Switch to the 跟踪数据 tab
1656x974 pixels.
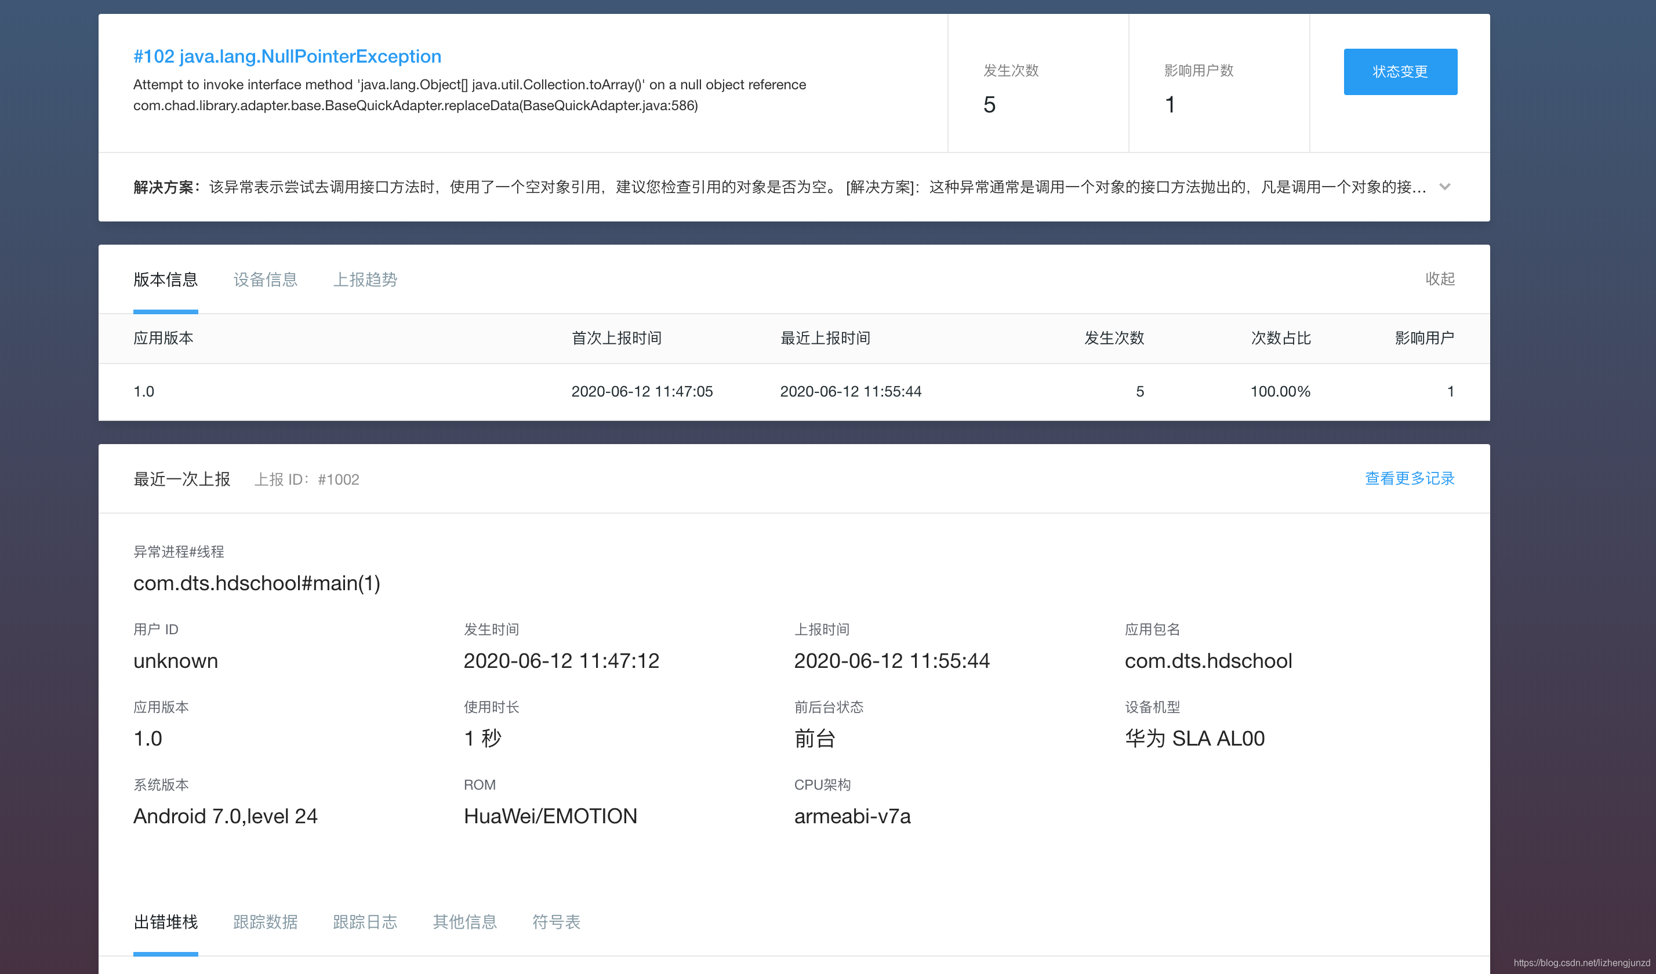tap(265, 922)
